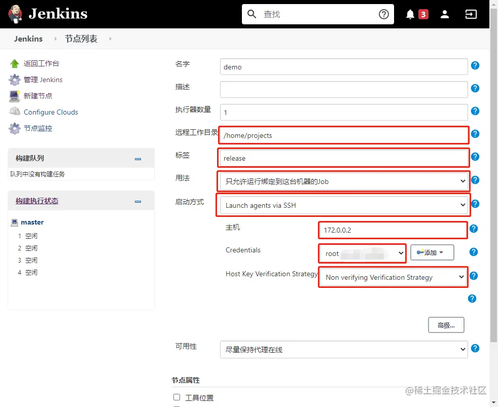Expand the 添加 credentials dropdown button
Screen dimensions: 498x407
tap(432, 253)
